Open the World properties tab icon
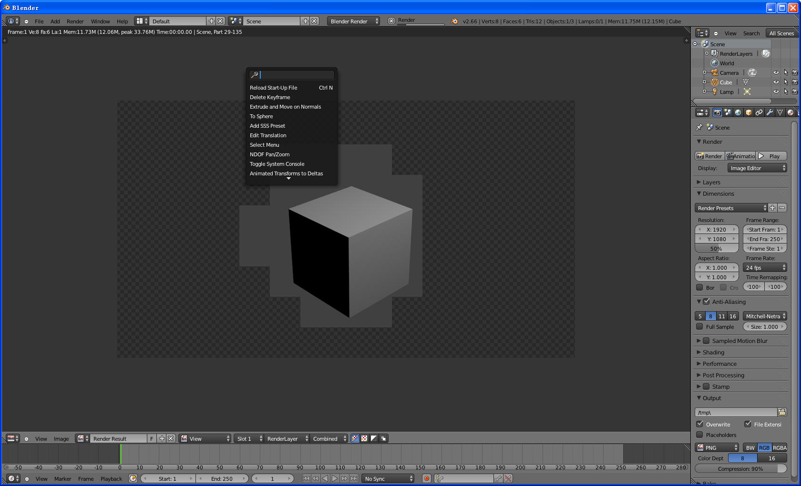Screen dimensions: 801x486 [738, 112]
